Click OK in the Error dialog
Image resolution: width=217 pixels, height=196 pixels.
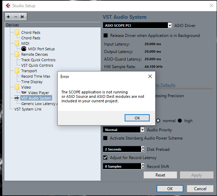point(137,118)
